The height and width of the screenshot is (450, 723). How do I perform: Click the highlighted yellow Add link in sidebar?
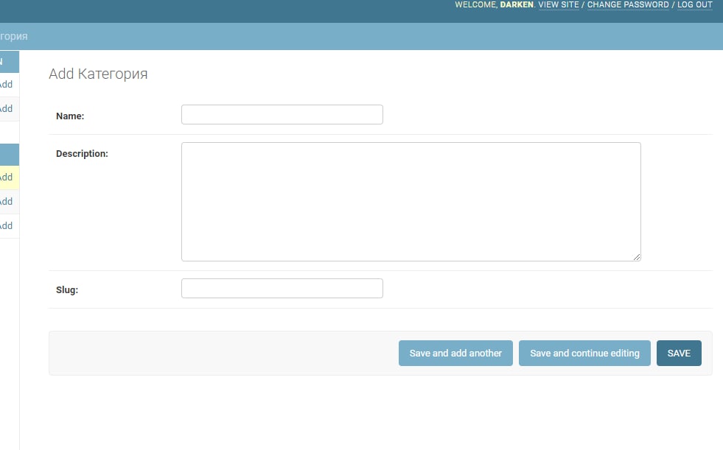6,177
